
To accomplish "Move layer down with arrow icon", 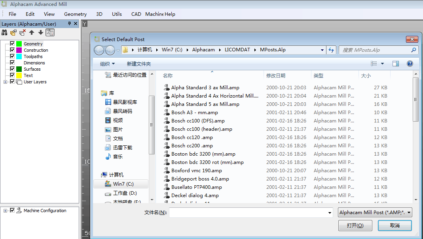I will point(40,33).
